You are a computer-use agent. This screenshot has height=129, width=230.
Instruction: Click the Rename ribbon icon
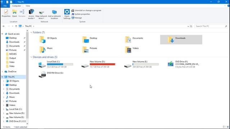(x=22, y=13)
